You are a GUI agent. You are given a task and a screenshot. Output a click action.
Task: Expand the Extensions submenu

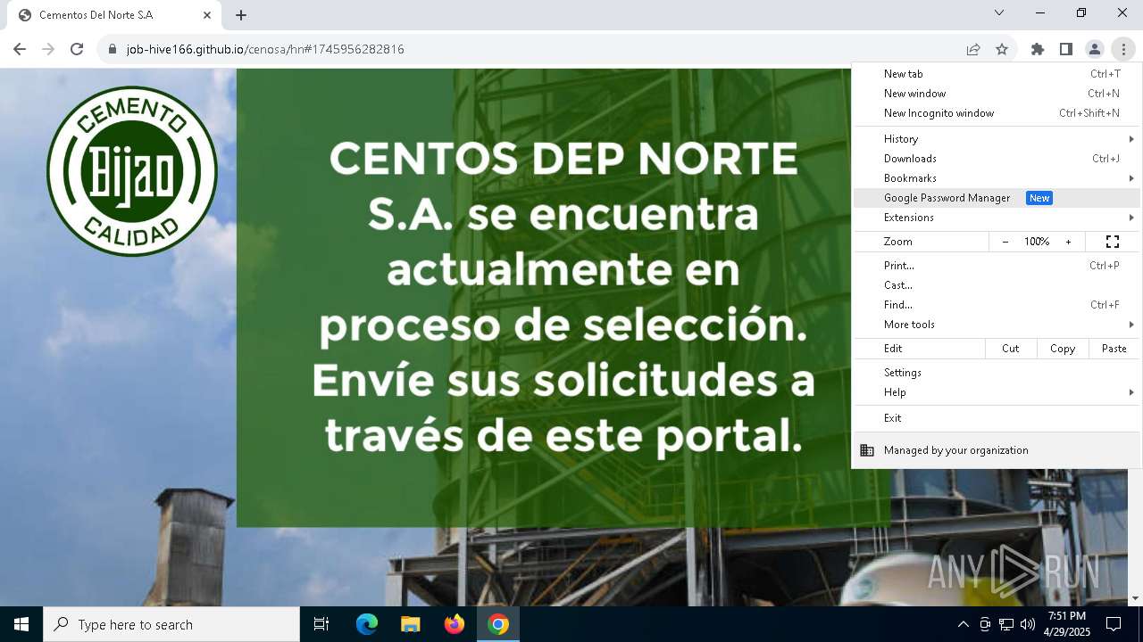click(x=997, y=218)
